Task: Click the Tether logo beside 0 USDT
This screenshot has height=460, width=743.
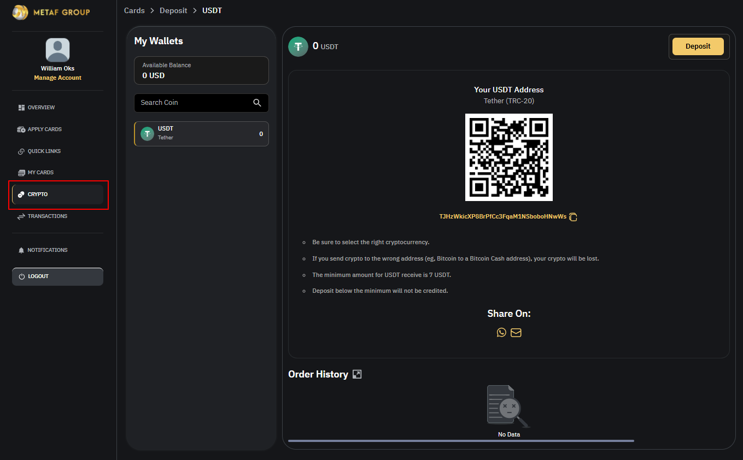Action: (298, 46)
